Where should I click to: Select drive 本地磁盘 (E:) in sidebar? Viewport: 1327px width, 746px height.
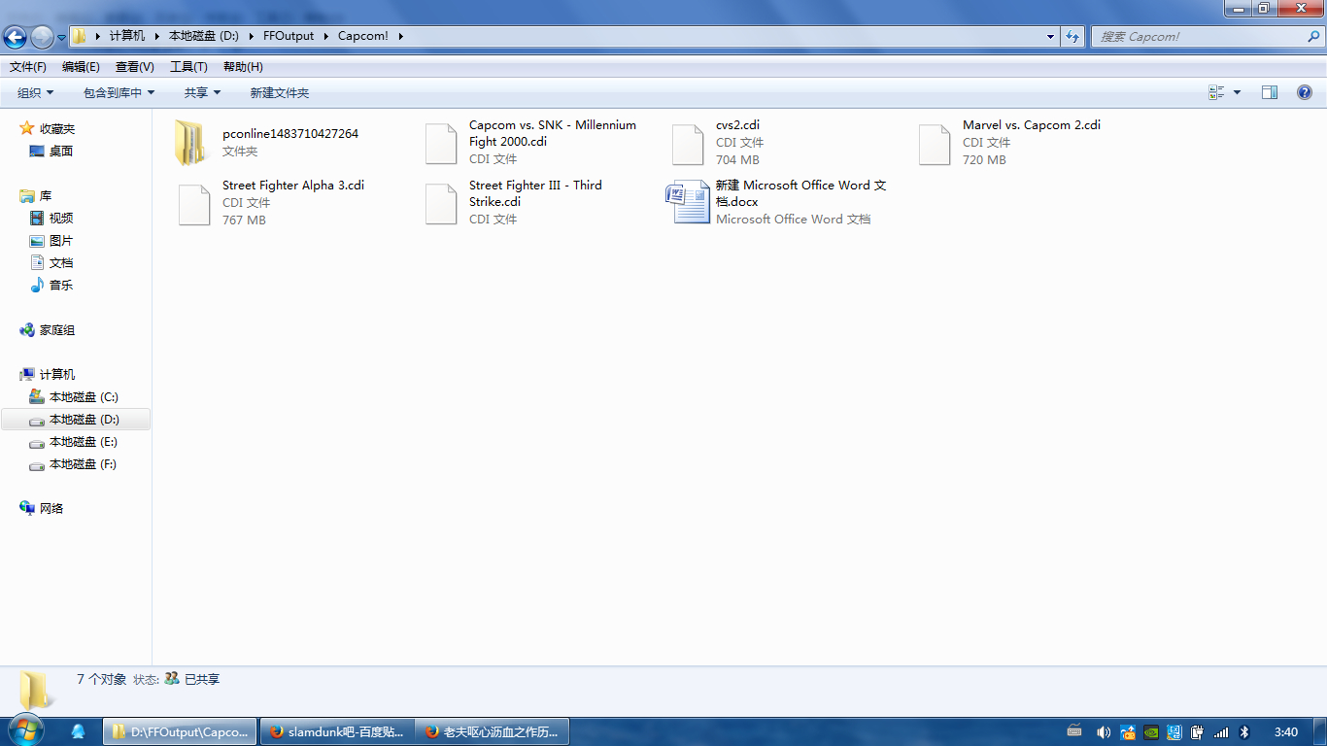point(84,441)
